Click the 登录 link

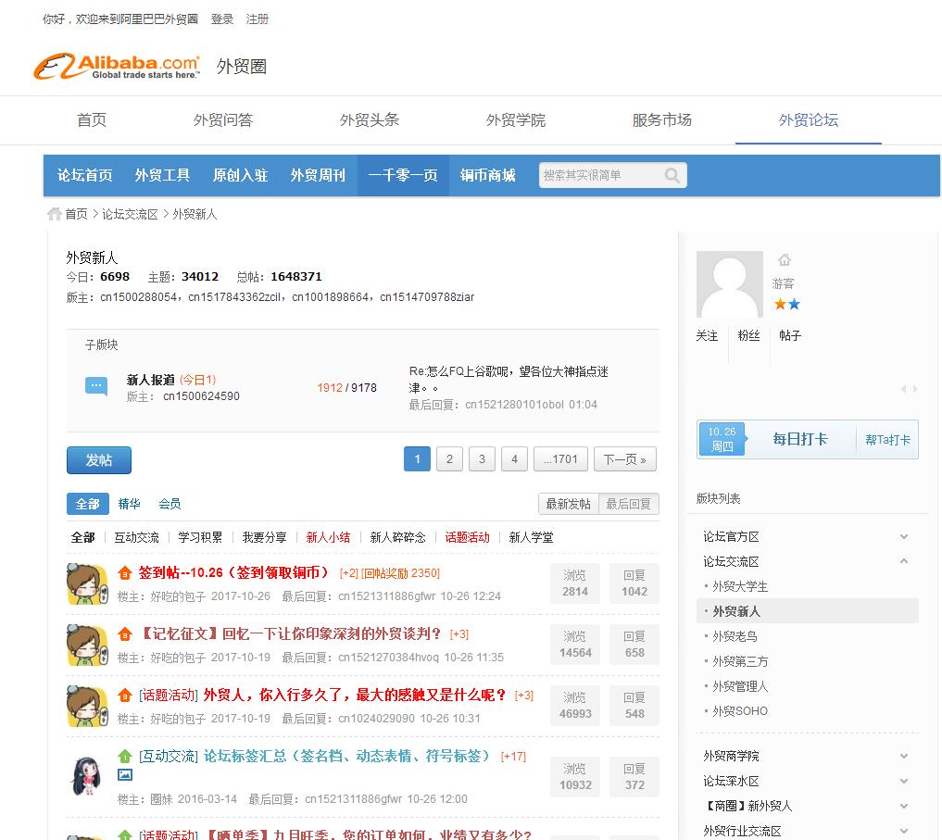[x=222, y=19]
